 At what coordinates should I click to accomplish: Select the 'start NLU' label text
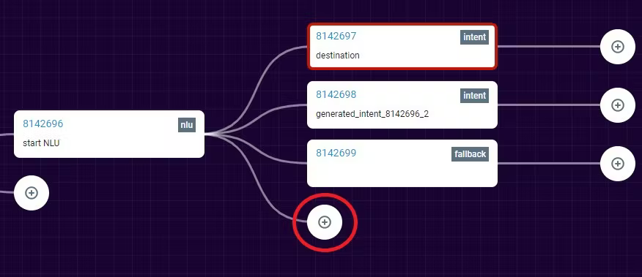[x=41, y=143]
